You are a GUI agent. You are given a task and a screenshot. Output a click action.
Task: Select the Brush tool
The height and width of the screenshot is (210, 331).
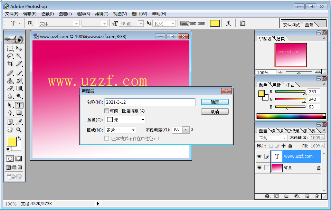pyautogui.click(x=19, y=73)
